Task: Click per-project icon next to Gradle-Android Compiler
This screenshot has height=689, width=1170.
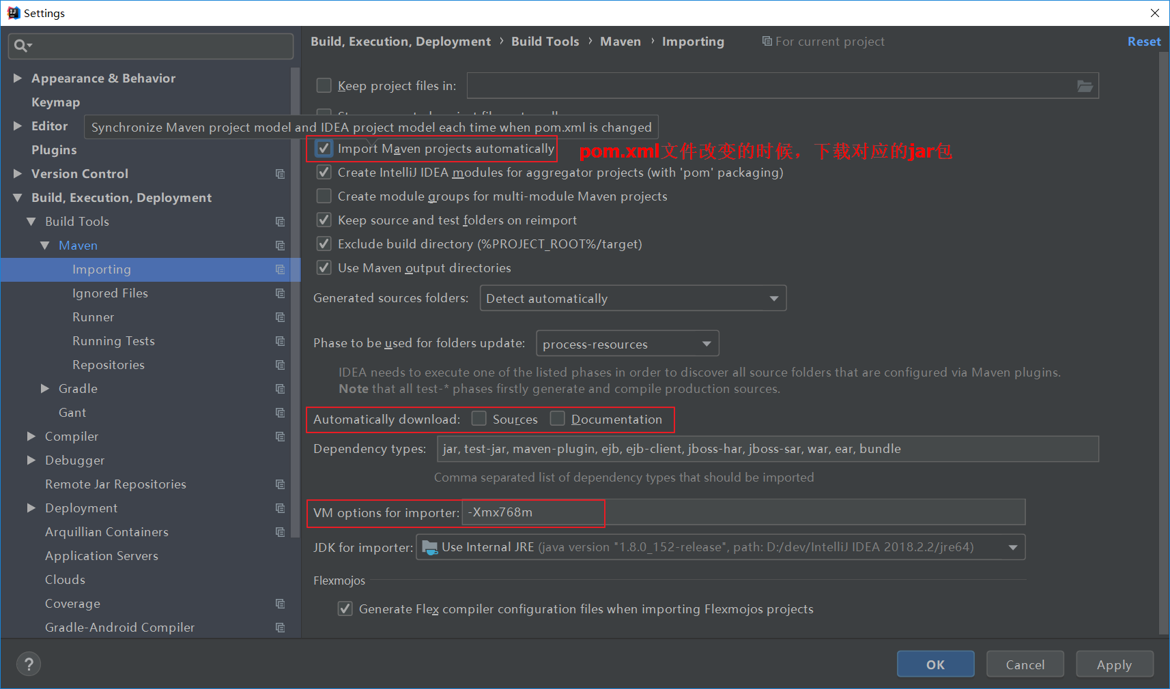Action: tap(280, 628)
